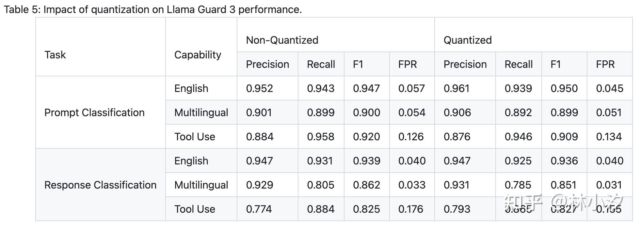The width and height of the screenshot is (640, 229).
Task: Click the 0.126 FPR cell
Action: click(411, 137)
